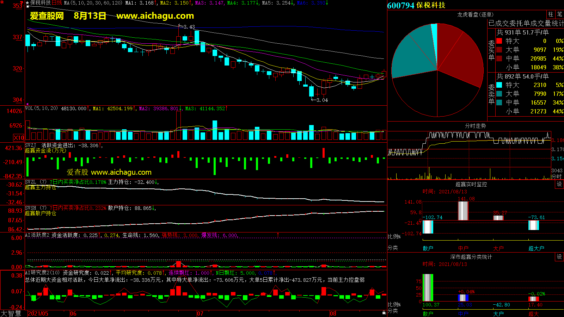Select the 散户 category in 超赢实时监控
564x317 pixels.
click(428, 248)
